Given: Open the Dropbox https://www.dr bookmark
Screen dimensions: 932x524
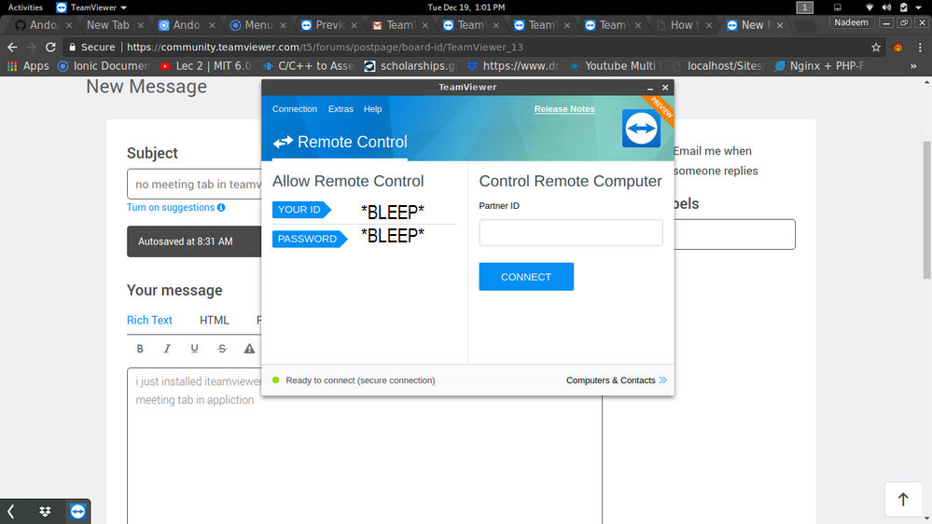Looking at the screenshot, I should point(513,66).
